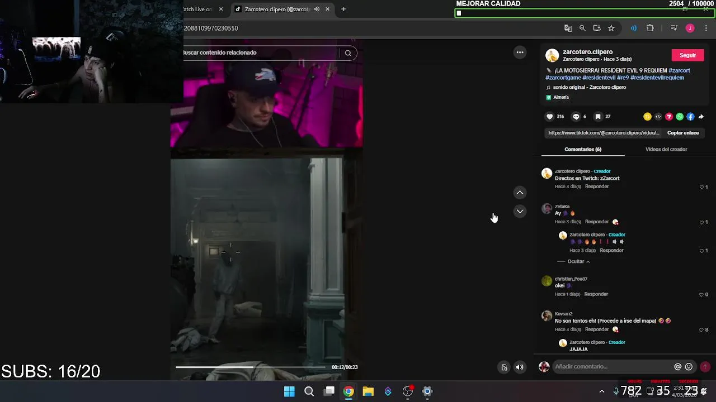Search related content with magnifier icon
This screenshot has height=402, width=716.
coord(348,53)
